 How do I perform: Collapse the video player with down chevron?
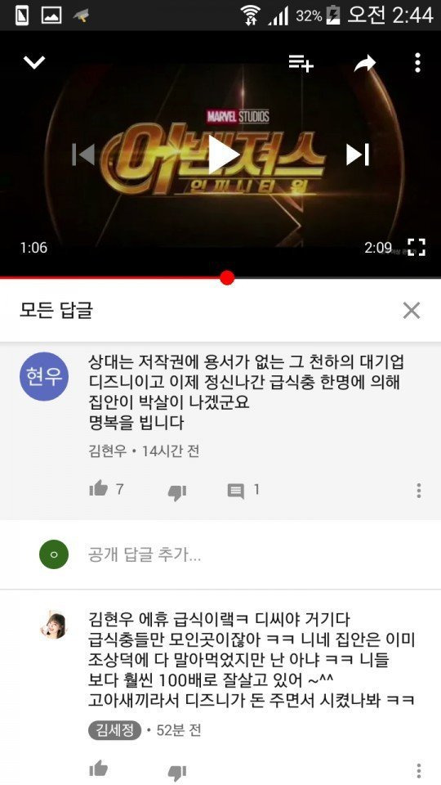coord(34,63)
